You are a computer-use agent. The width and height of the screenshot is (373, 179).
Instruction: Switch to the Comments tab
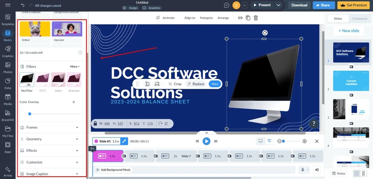[359, 19]
